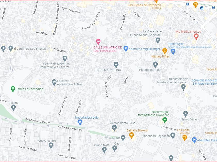This screenshot has width=217, height=162.
Task: Open the Estudio Iturbide location pin
Action: [x=156, y=65]
